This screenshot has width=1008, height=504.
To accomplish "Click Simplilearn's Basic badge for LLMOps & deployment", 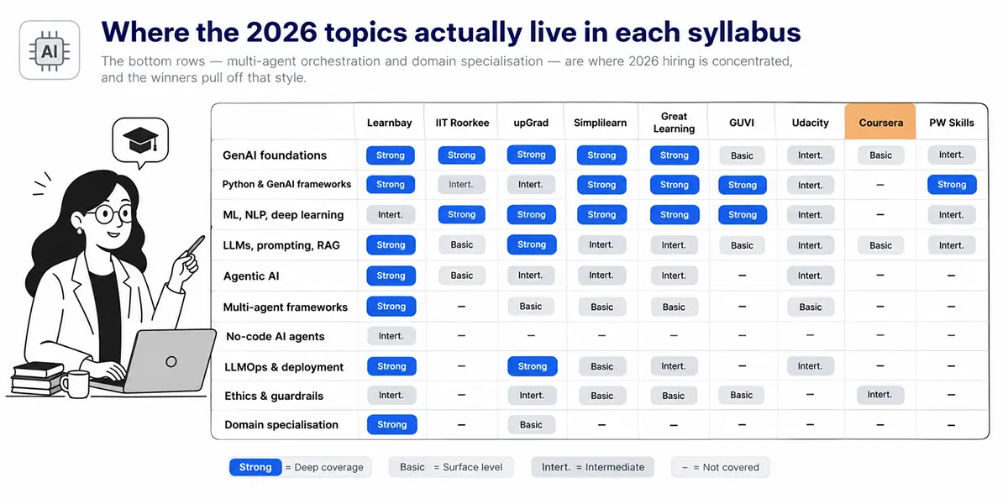I will coord(601,367).
